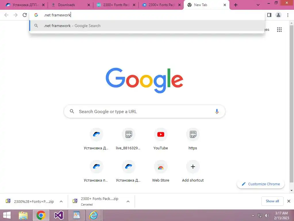Viewport: 294px width, 221px height.
Task: Open the Chrome three-dot menu
Action: pos(288,15)
